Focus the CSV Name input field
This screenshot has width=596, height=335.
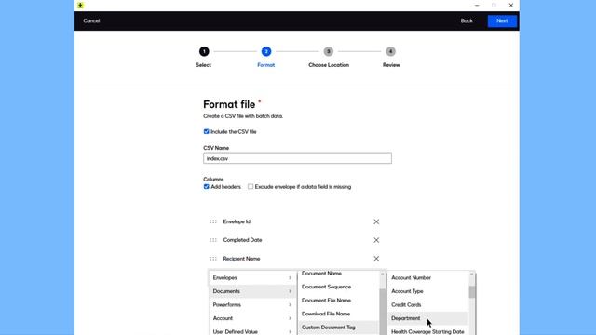297,158
